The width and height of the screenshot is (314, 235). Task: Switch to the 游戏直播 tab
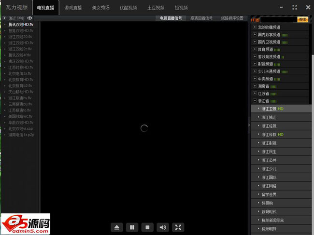click(x=73, y=8)
